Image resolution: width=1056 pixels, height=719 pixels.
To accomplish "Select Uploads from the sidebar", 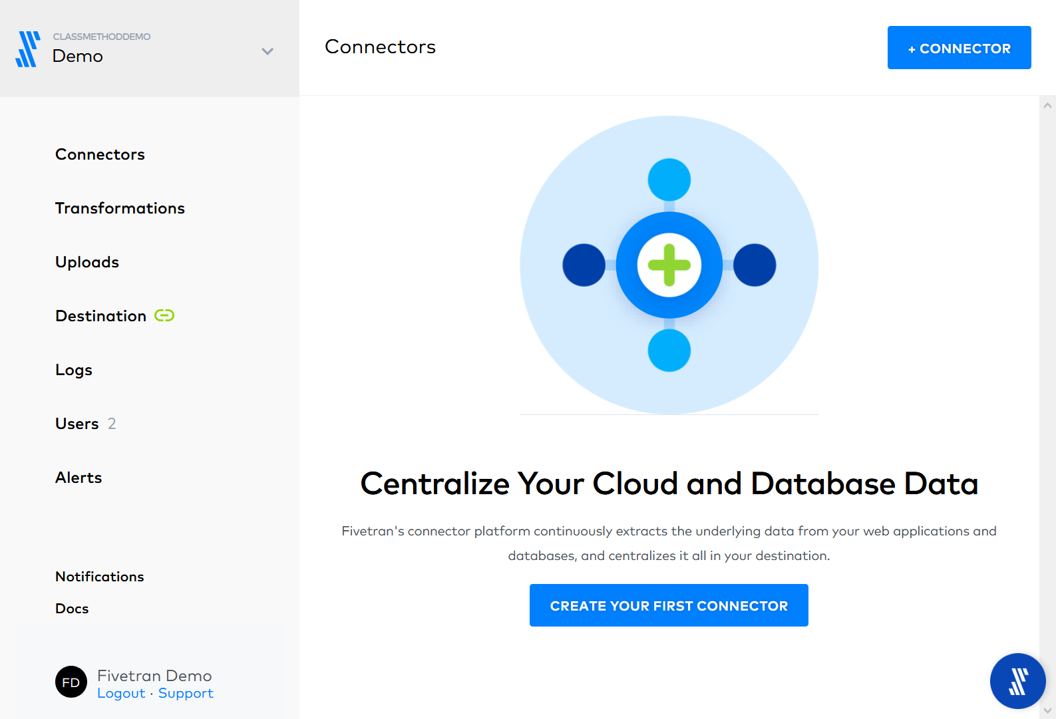I will tap(87, 262).
